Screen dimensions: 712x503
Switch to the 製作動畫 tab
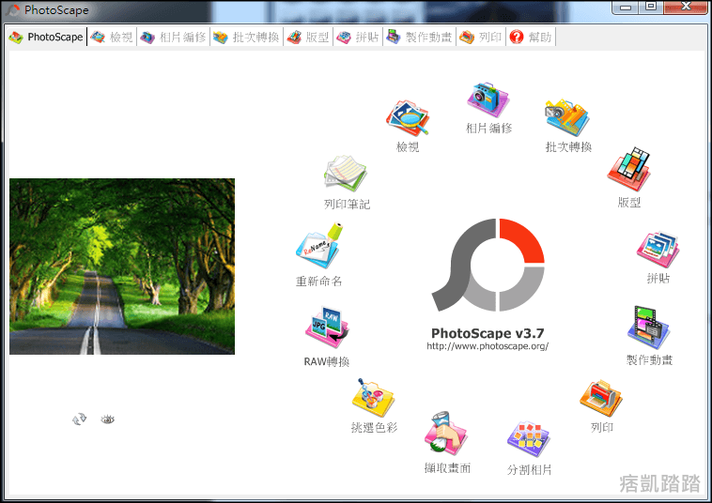point(419,37)
